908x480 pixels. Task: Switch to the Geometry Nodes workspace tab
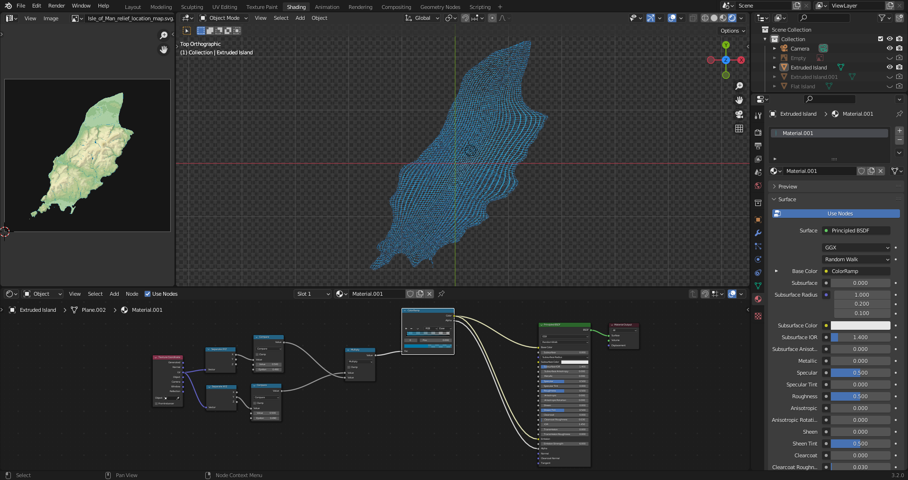pos(440,7)
